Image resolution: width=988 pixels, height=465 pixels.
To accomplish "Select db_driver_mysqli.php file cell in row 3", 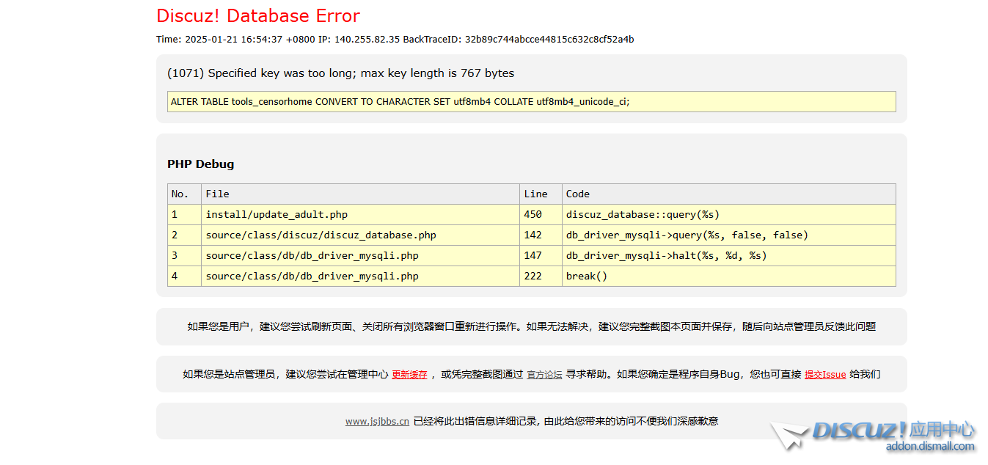I will click(x=360, y=256).
